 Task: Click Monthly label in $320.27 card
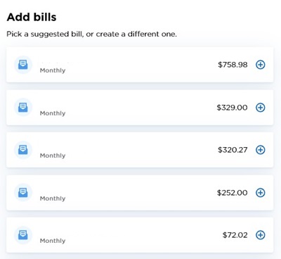(53, 156)
